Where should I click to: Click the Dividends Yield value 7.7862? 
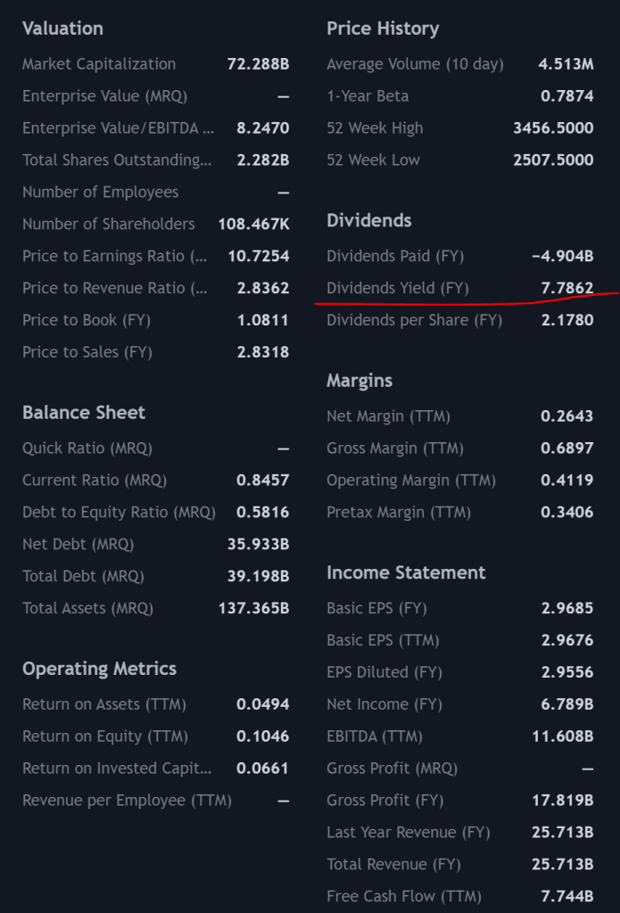click(x=567, y=288)
